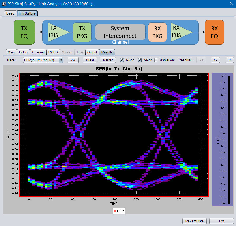The width and height of the screenshot is (236, 226).
Task: Open the Channel tab
Action: click(x=38, y=52)
